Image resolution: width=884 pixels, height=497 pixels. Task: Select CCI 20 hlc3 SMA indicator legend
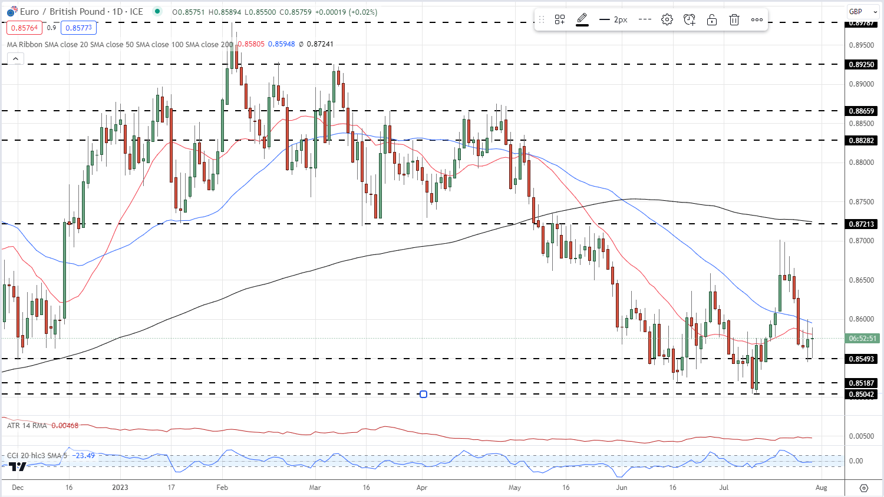(37, 455)
